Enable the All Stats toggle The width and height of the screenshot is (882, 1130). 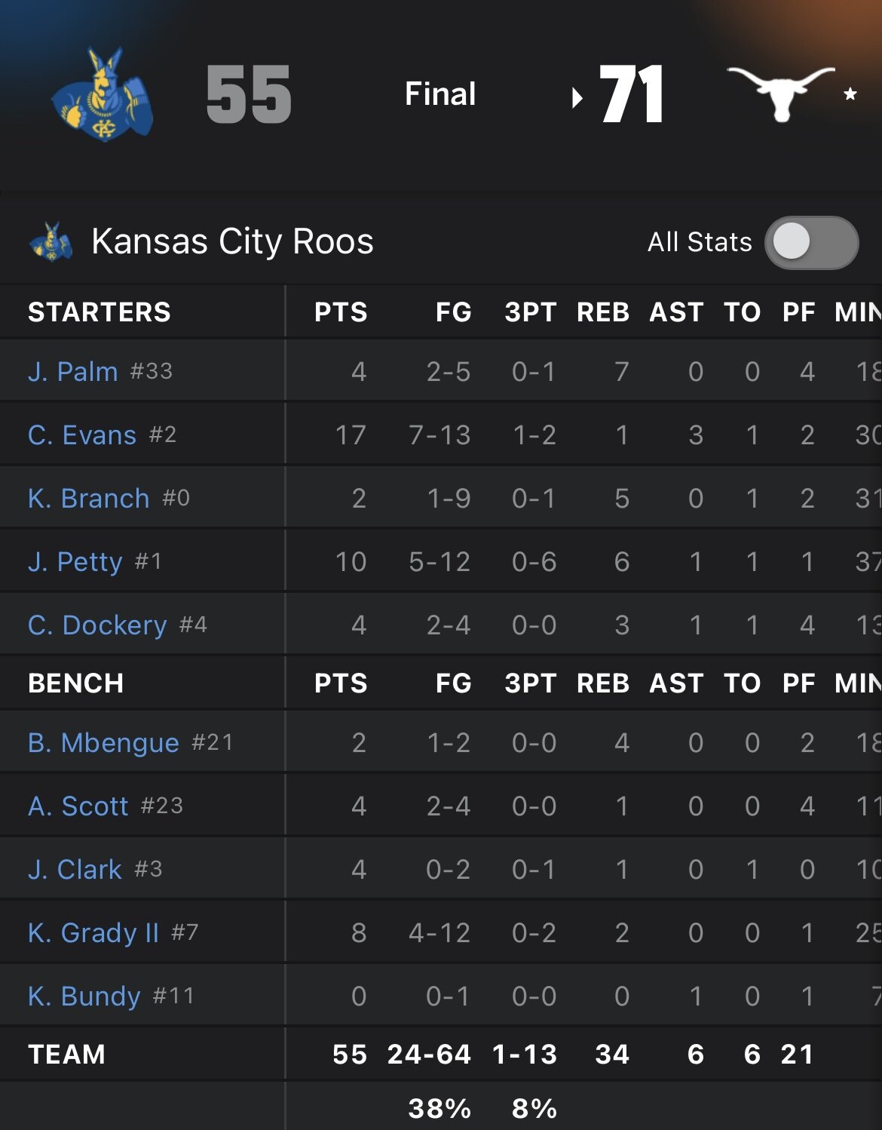811,242
